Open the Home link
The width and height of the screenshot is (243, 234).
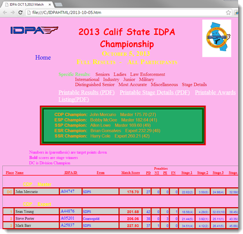43,57
